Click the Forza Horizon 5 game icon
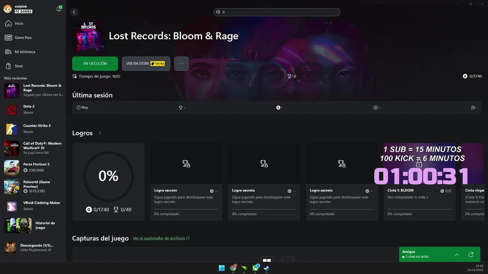 click(11, 167)
